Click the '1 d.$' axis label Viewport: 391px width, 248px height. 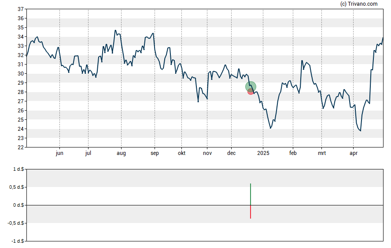tap(18, 169)
